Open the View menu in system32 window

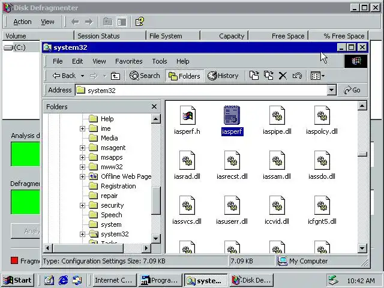coord(99,61)
